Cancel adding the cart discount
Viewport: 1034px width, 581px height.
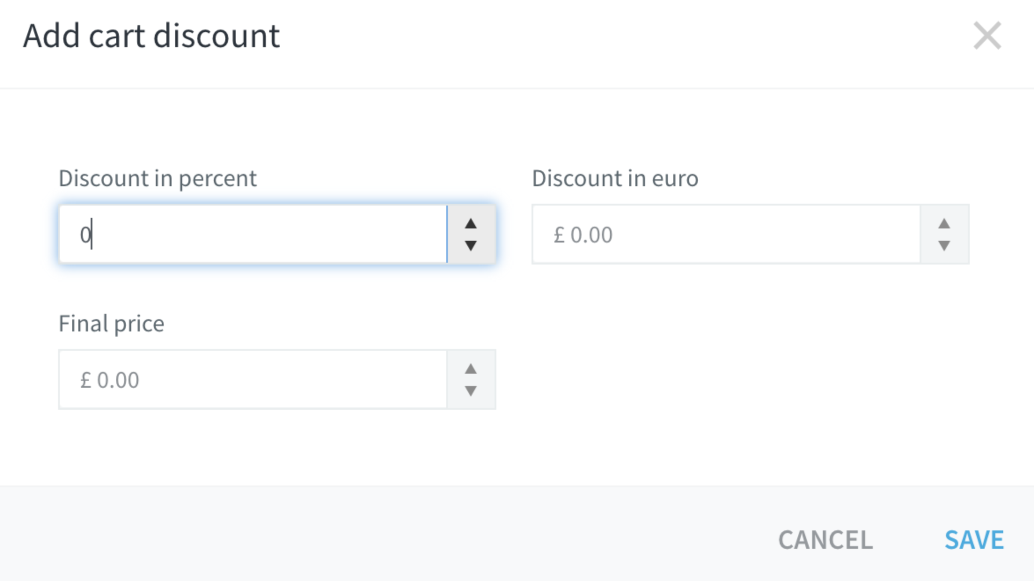pyautogui.click(x=825, y=540)
